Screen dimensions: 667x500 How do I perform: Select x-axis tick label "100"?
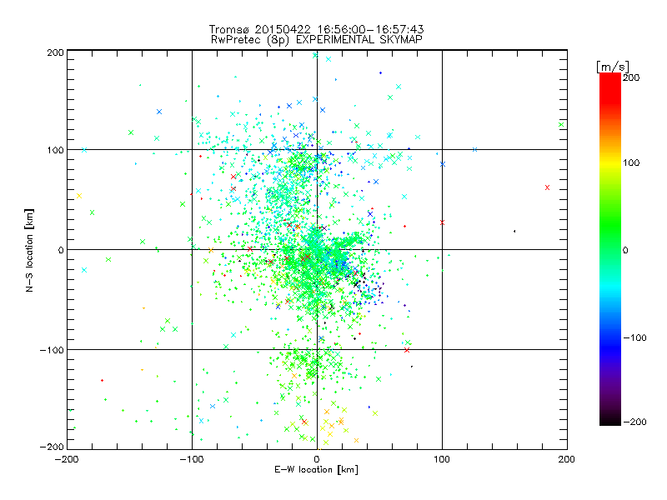442,459
